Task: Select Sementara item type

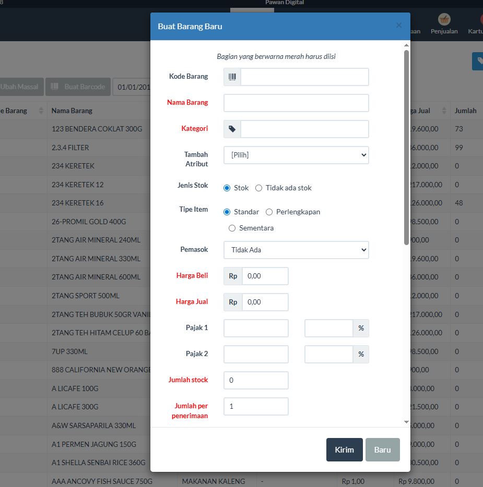Action: point(232,228)
